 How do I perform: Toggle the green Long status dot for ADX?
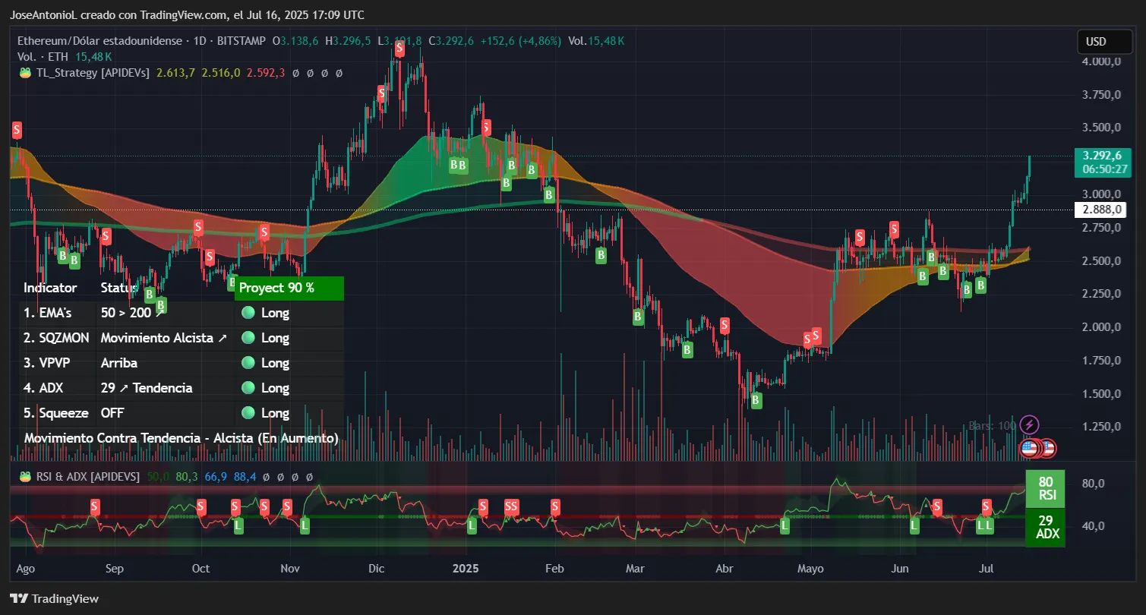click(248, 387)
